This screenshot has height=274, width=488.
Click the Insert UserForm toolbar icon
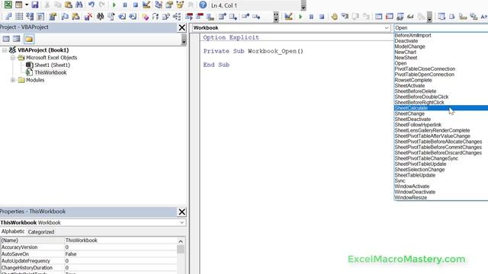pyautogui.click(x=18, y=5)
